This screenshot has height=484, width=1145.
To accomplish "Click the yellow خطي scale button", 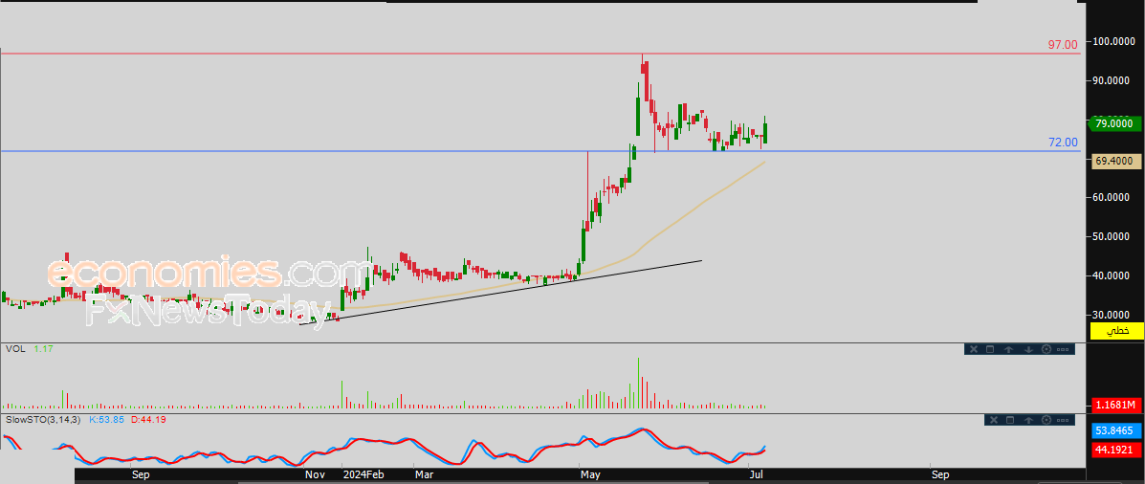I will pos(1116,331).
